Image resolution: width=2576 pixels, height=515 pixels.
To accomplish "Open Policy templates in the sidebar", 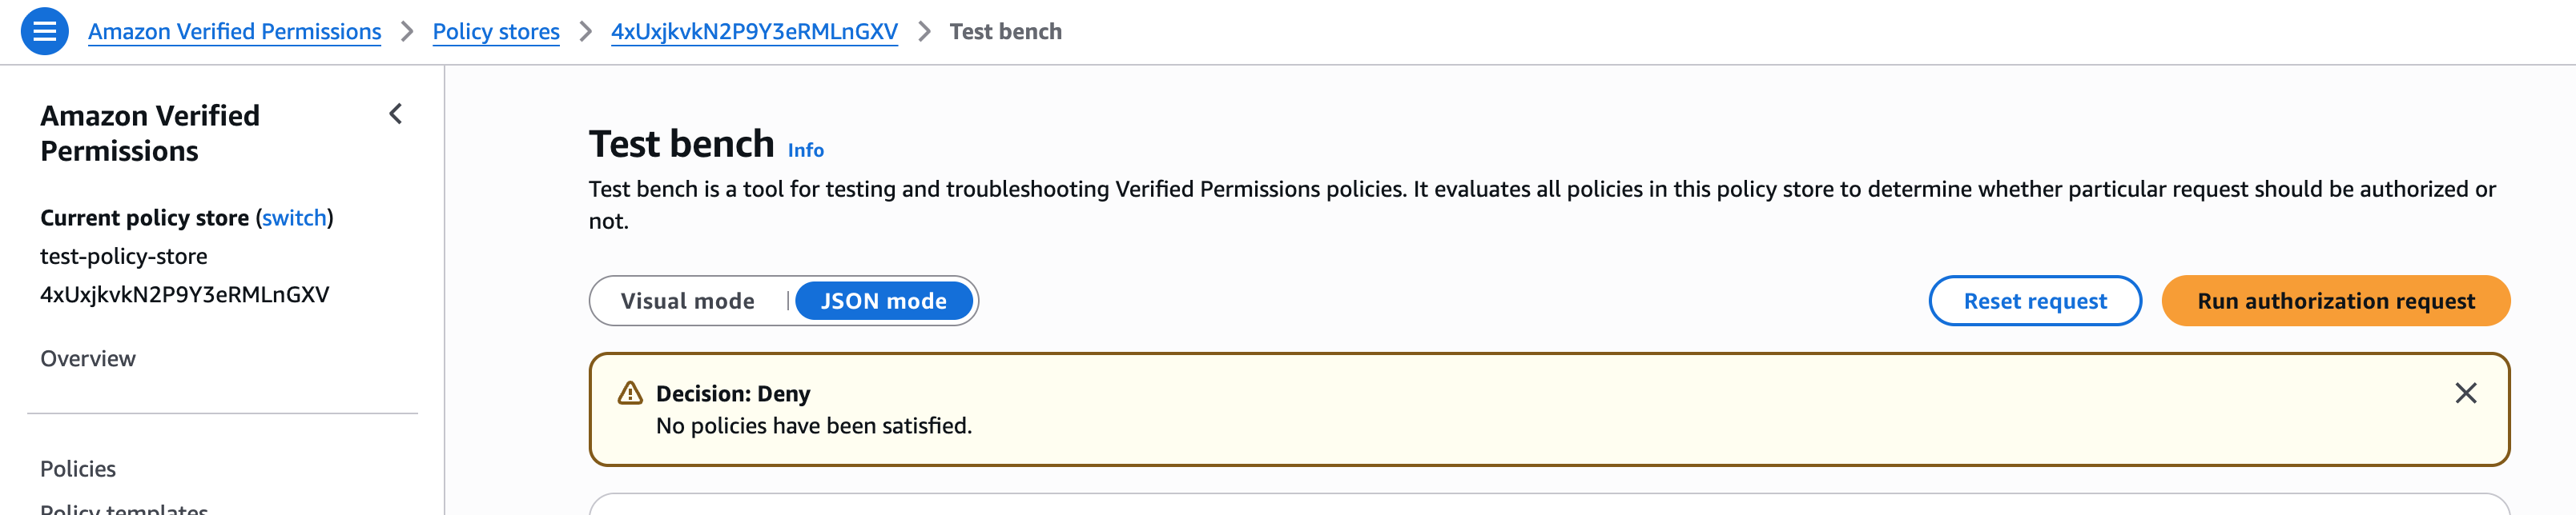I will [124, 508].
